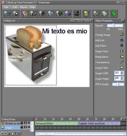The width and height of the screenshot is (127, 136).
Task: Decrease Image Height with down arrow
Action: click(122, 79)
